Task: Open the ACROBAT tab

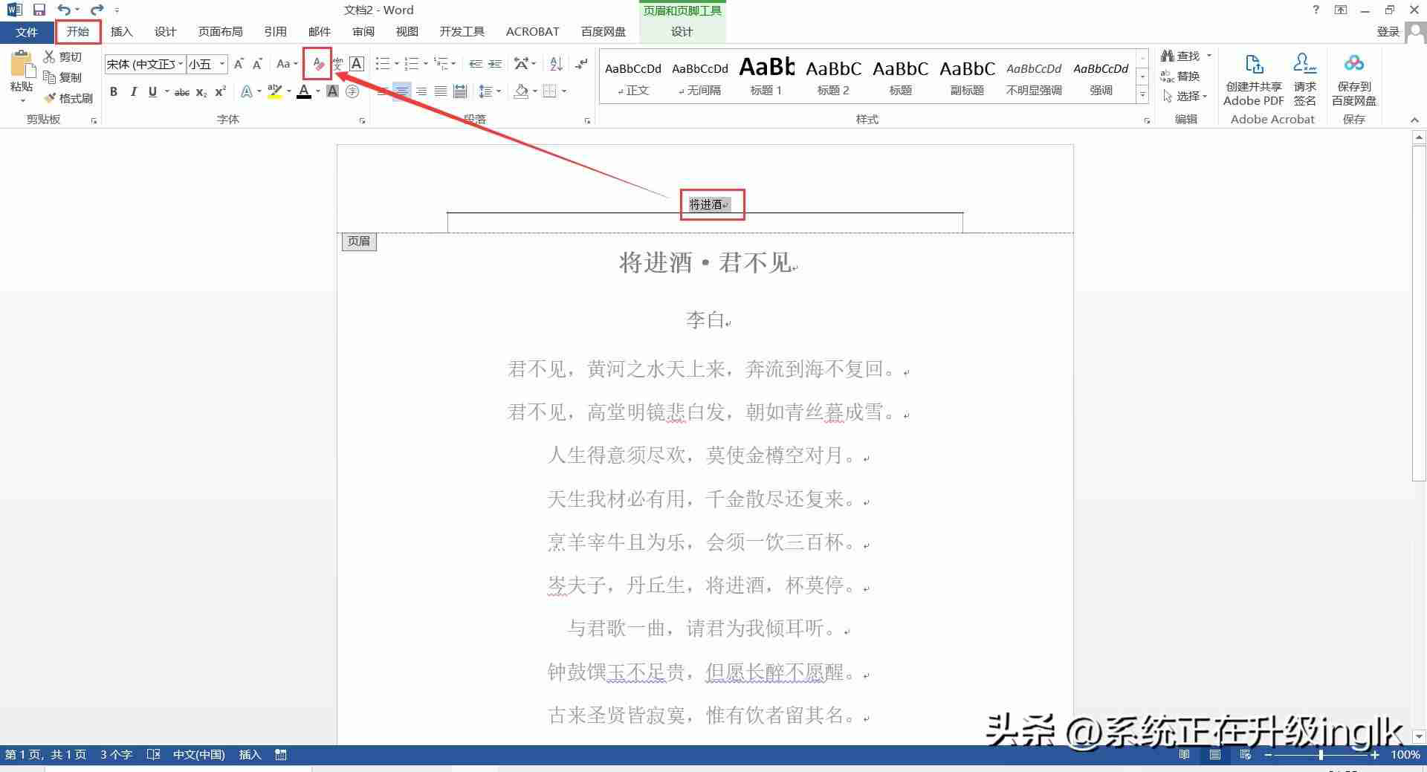Action: 532,32
